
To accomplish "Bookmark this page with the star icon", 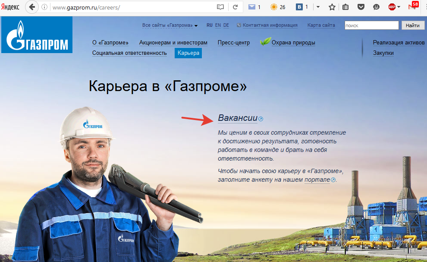I will click(x=332, y=7).
